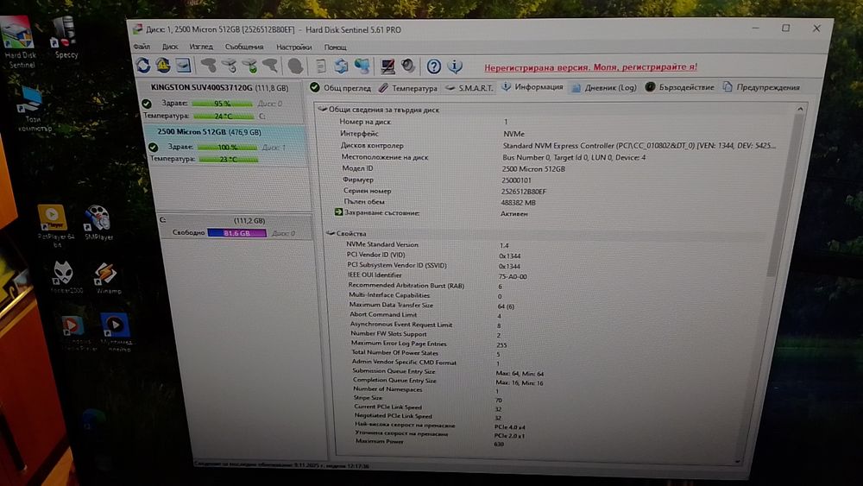The image size is (863, 486).
Task: Click the scrollbar up arrow in info panel
Action: pyautogui.click(x=800, y=109)
